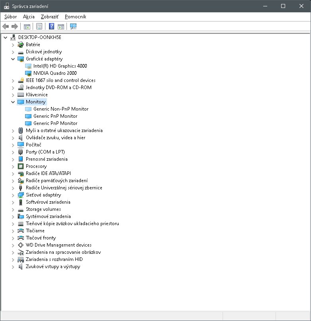Open the Pomocník menu
This screenshot has height=321, width=311.
(x=75, y=17)
